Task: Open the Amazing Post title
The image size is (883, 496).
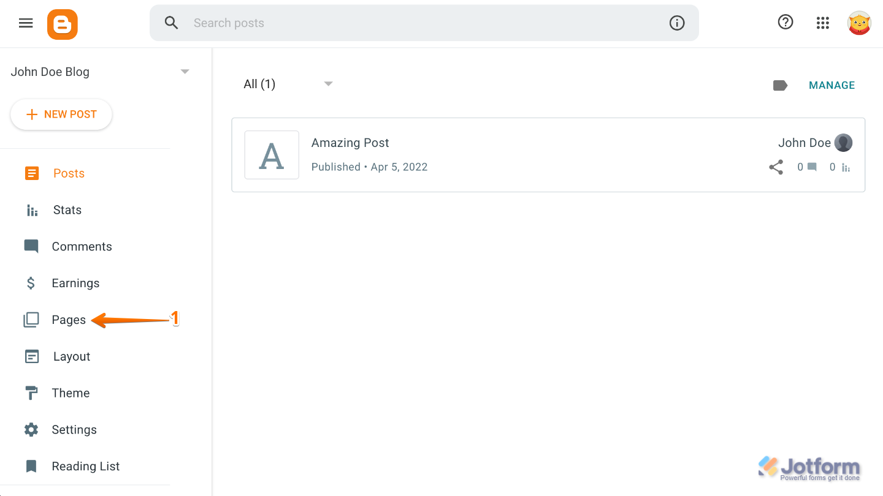Action: (x=350, y=143)
